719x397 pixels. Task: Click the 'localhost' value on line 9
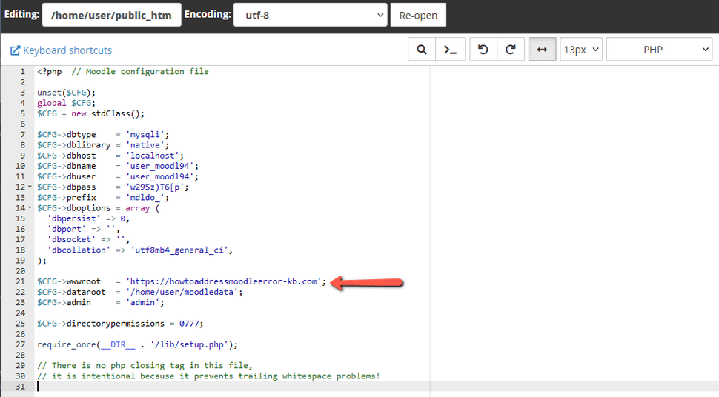tap(152, 156)
